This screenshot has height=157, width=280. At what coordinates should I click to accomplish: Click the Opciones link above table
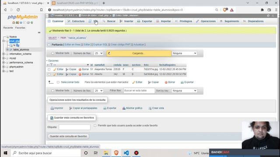coord(53,61)
